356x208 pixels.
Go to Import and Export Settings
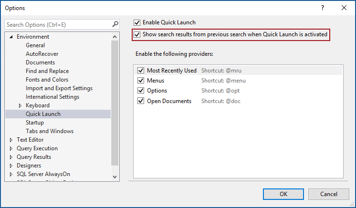tap(59, 88)
